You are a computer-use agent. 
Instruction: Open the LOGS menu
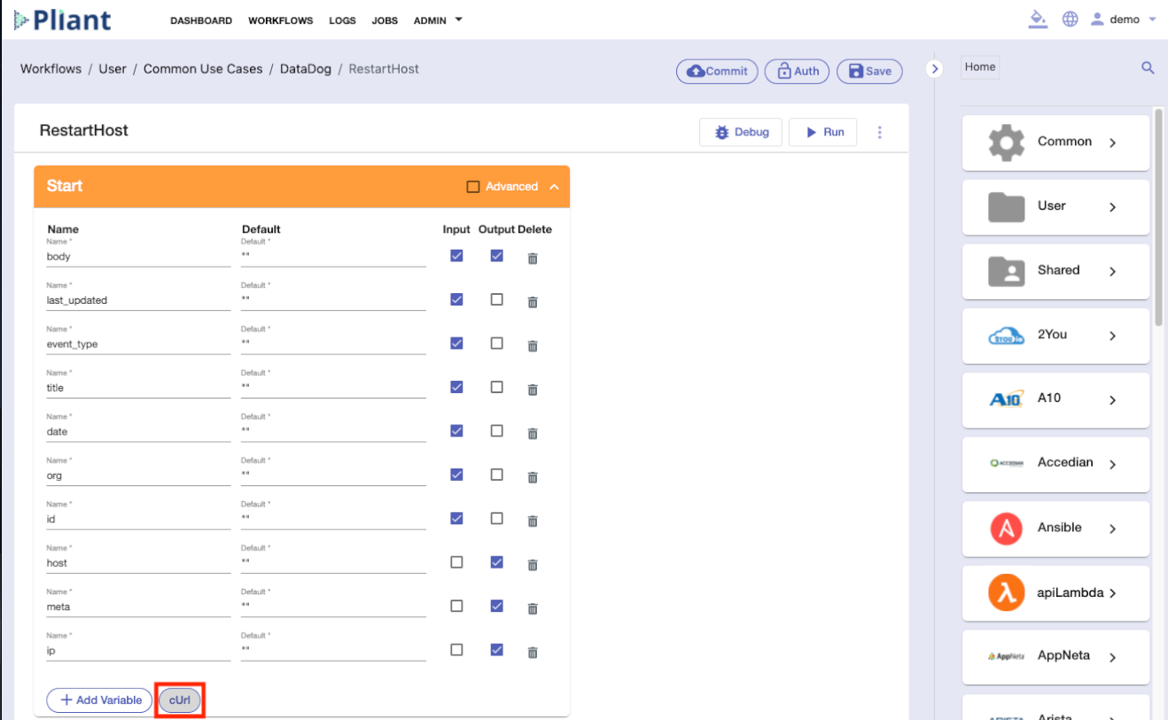342,20
